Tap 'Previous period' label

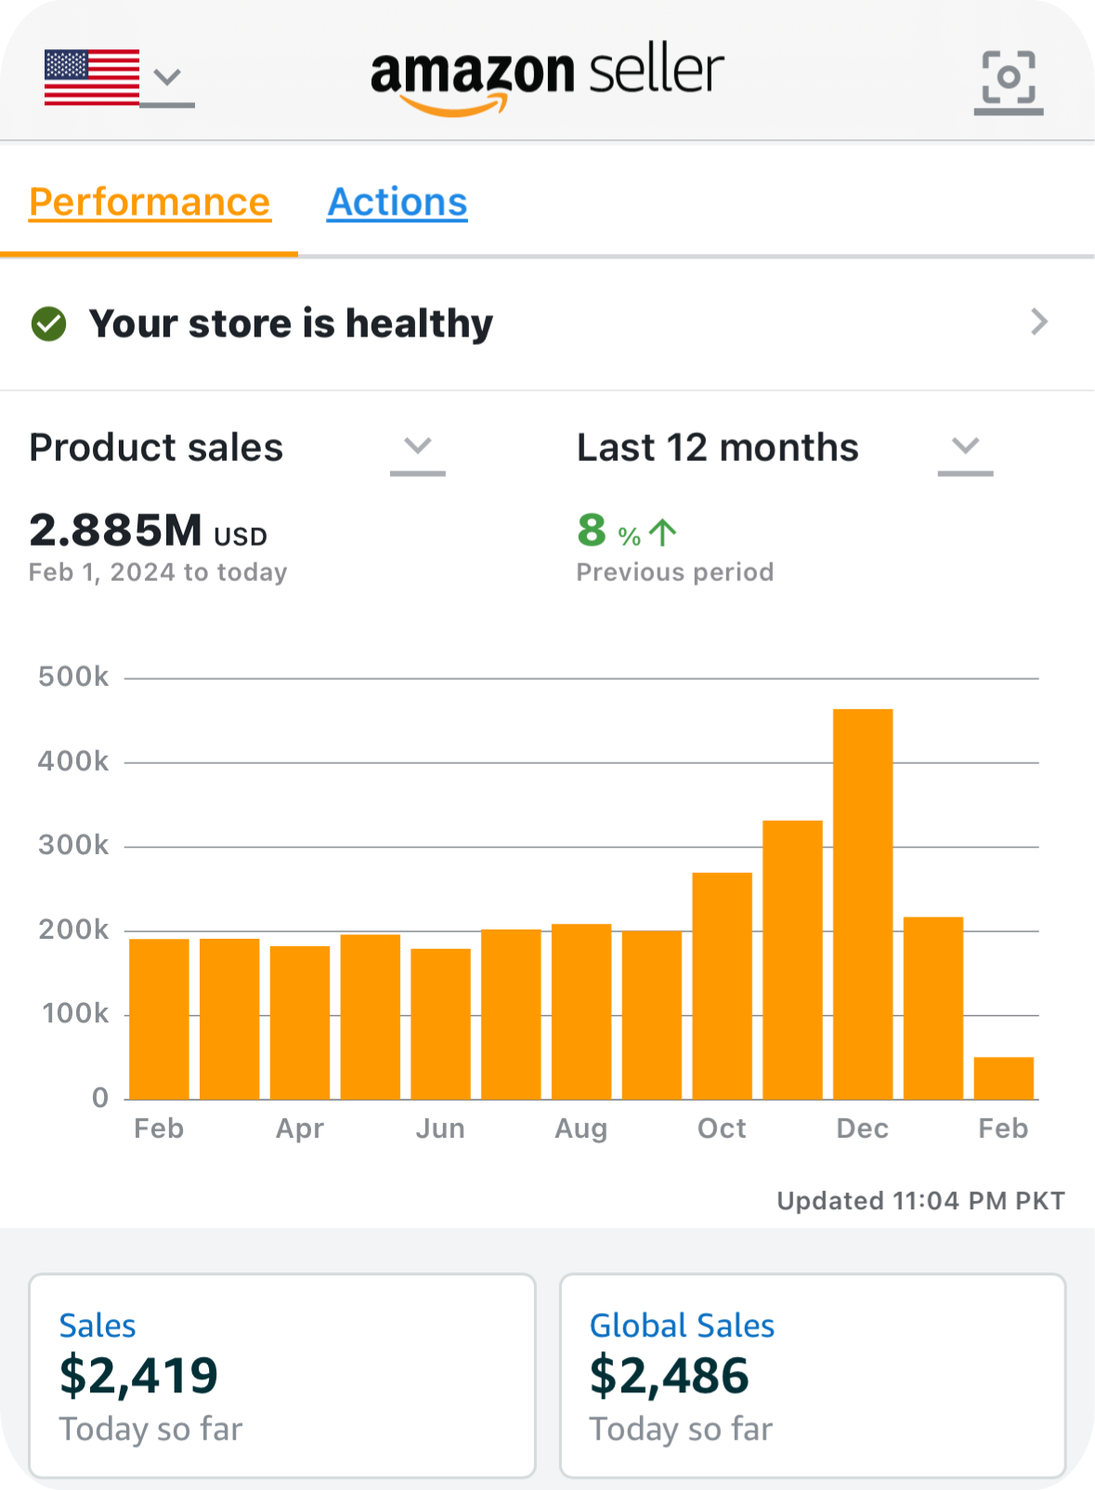[x=675, y=573]
